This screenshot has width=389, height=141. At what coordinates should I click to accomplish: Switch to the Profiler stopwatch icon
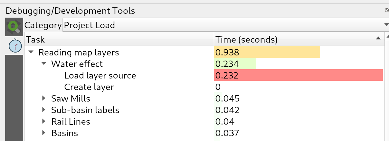[14, 46]
